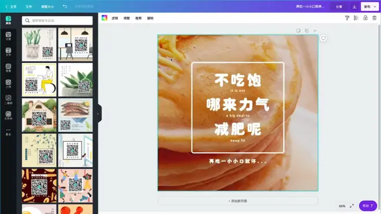This screenshot has height=214, width=381.
Task: Click the duplicate page icon
Action: click(307, 31)
